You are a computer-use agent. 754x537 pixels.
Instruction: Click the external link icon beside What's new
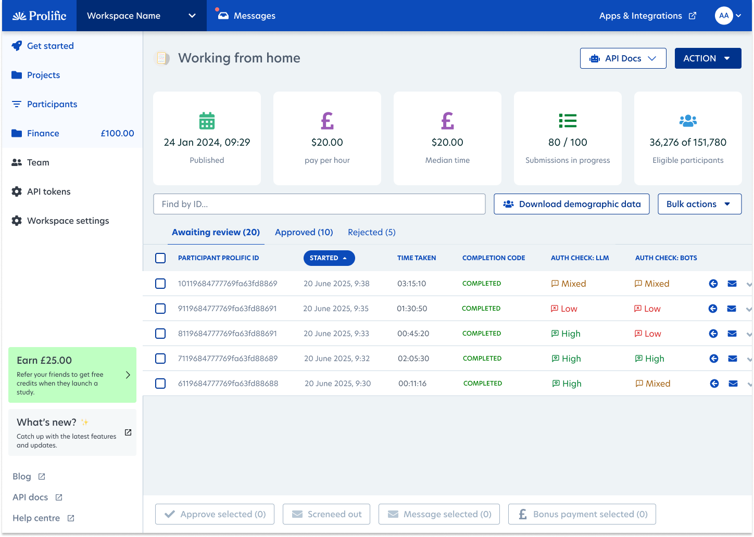128,432
